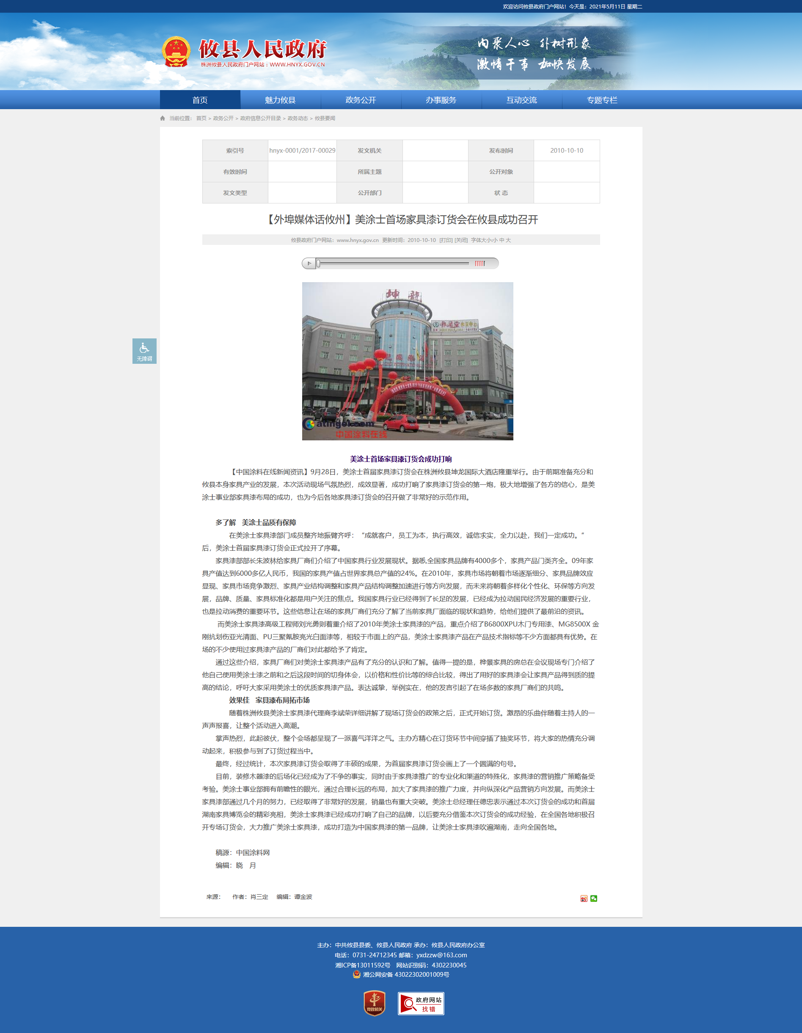Click the [打印] print link
Viewport: 802px width, 1033px height.
tap(446, 240)
